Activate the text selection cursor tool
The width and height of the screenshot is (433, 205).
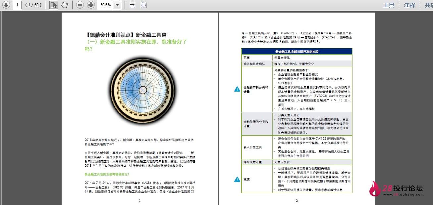pos(54,5)
